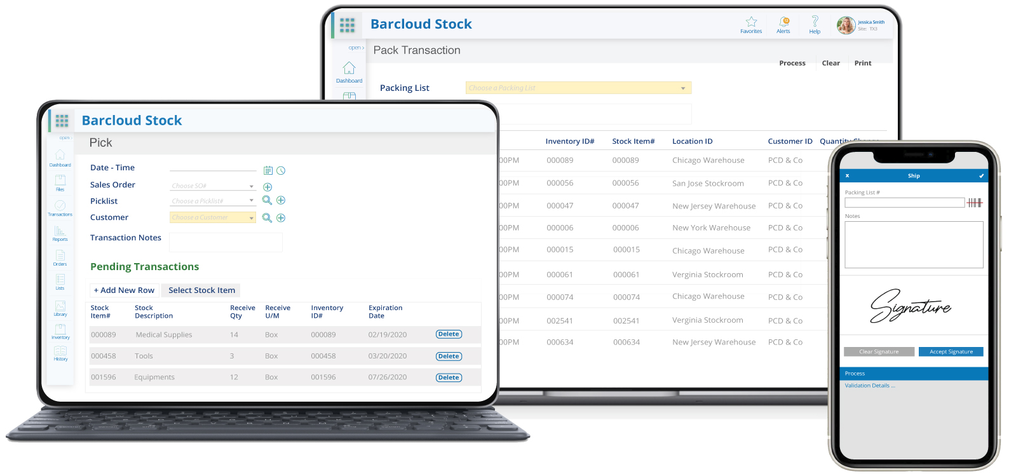Open Inventory in the tablet sidebar
1009x476 pixels.
pos(60,332)
